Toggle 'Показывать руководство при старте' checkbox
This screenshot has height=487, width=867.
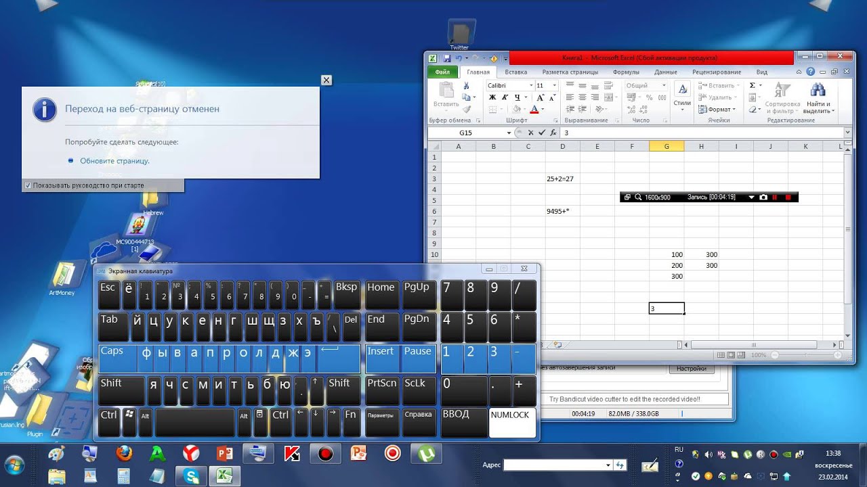click(28, 185)
